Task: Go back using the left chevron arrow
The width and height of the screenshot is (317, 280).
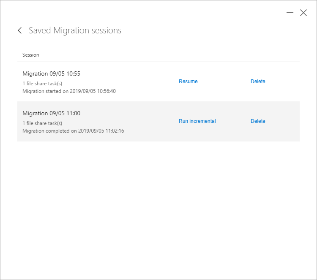Action: [19, 30]
